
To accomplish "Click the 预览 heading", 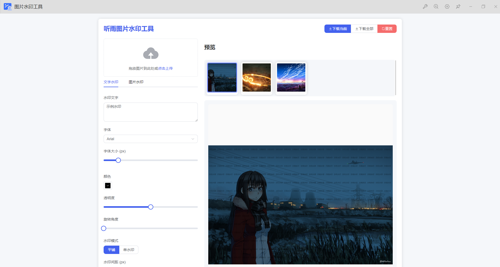I will (210, 47).
